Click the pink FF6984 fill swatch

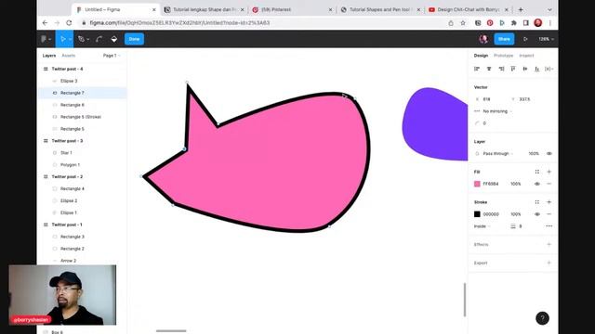pos(477,184)
